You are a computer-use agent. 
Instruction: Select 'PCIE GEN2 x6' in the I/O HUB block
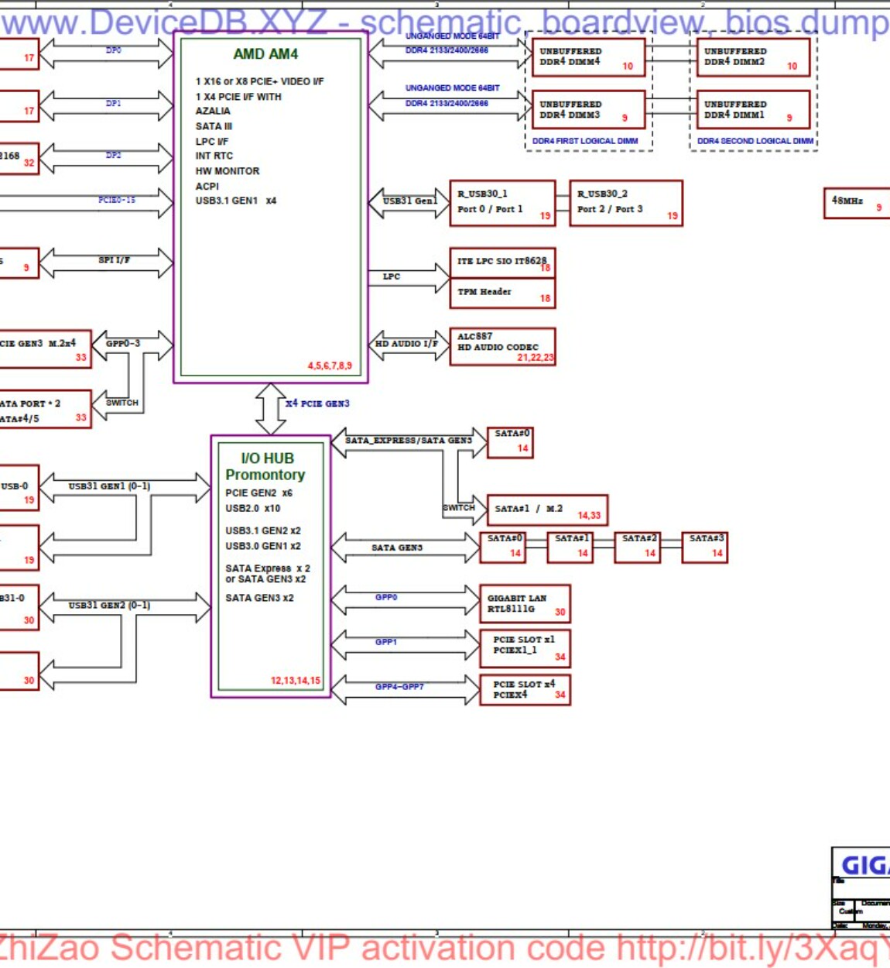tap(259, 493)
